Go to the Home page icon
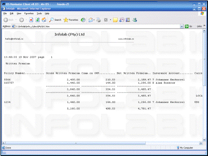208x156 pixels. tap(44, 20)
